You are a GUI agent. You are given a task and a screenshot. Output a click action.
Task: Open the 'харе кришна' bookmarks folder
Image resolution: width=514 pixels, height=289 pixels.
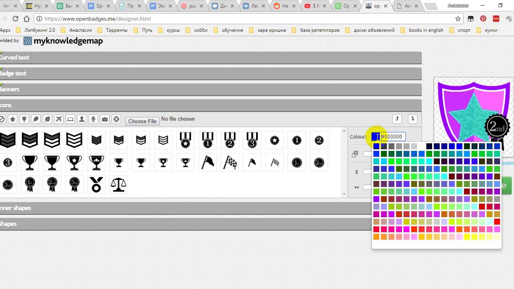pyautogui.click(x=268, y=30)
